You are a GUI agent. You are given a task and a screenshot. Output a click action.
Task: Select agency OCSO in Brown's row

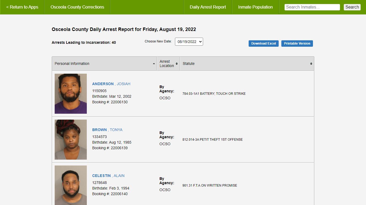click(x=165, y=144)
